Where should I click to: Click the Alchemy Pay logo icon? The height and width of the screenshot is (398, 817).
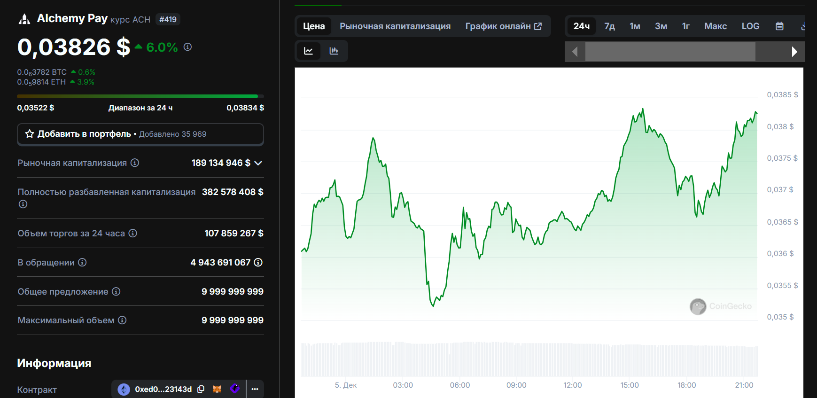pos(24,19)
